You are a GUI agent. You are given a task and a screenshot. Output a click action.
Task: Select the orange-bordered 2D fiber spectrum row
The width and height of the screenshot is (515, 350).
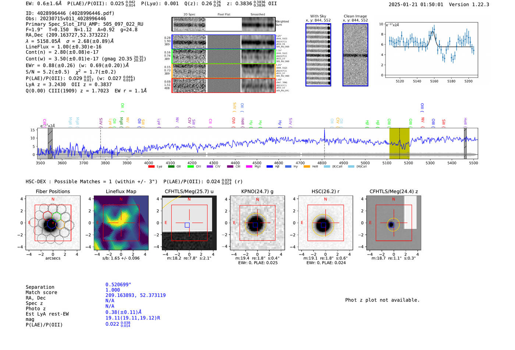223,71
